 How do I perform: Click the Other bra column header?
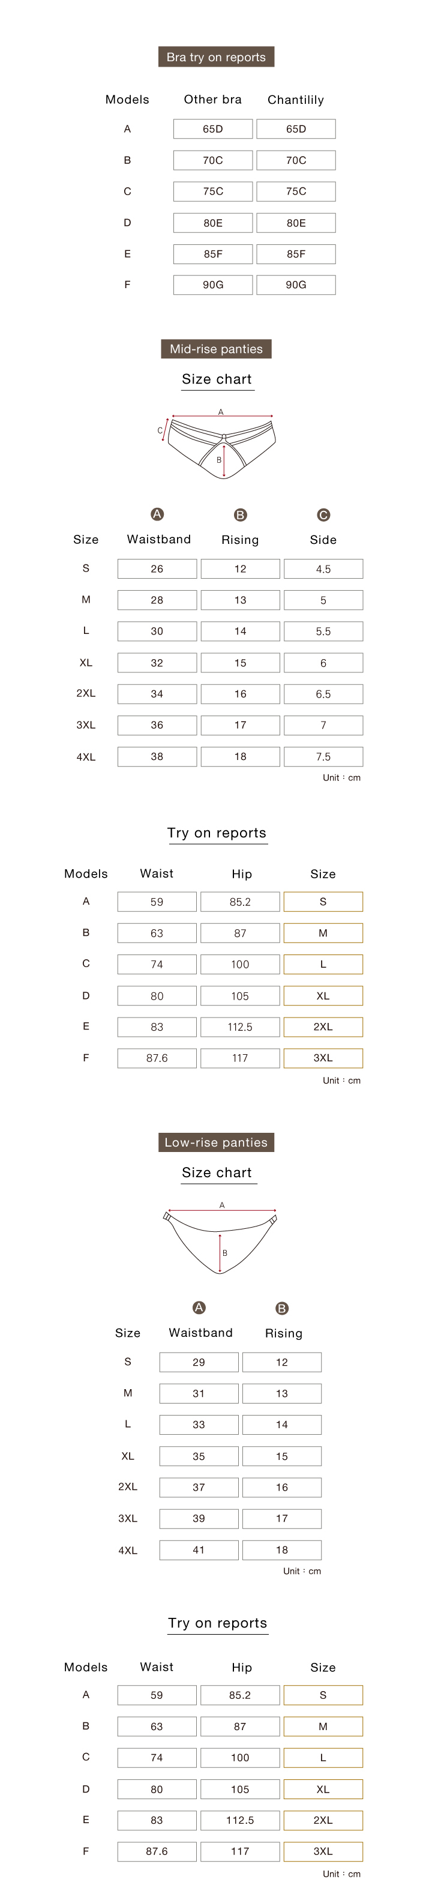click(x=212, y=99)
